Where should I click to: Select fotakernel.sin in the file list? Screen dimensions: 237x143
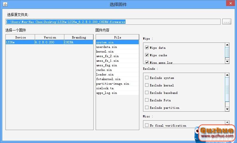pyautogui.click(x=117, y=79)
